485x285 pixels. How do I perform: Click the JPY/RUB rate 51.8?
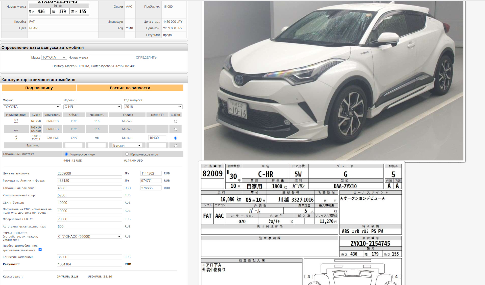coord(75,277)
